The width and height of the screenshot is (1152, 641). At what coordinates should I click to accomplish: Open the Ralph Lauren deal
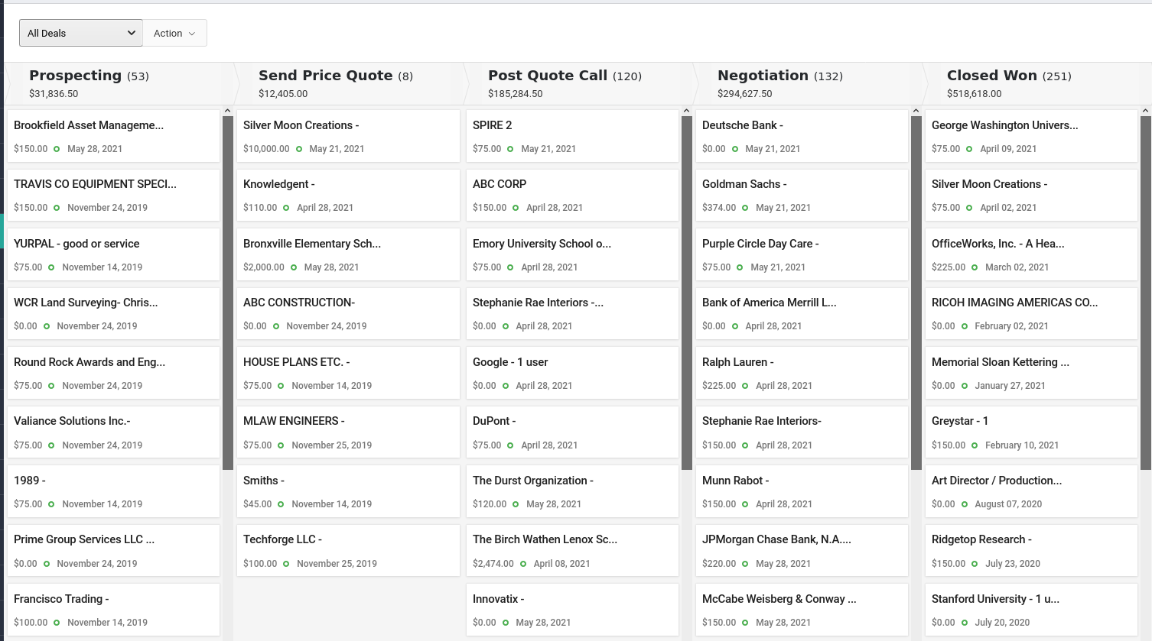click(802, 373)
